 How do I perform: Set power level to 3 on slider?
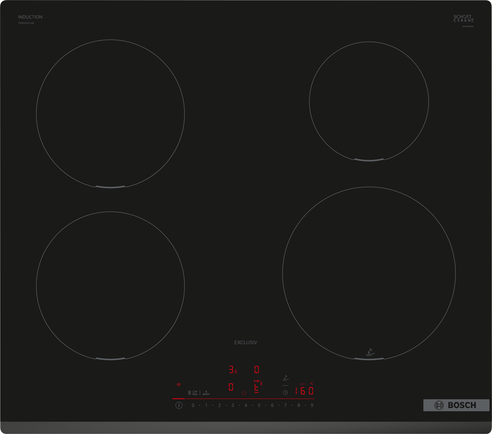[233, 405]
